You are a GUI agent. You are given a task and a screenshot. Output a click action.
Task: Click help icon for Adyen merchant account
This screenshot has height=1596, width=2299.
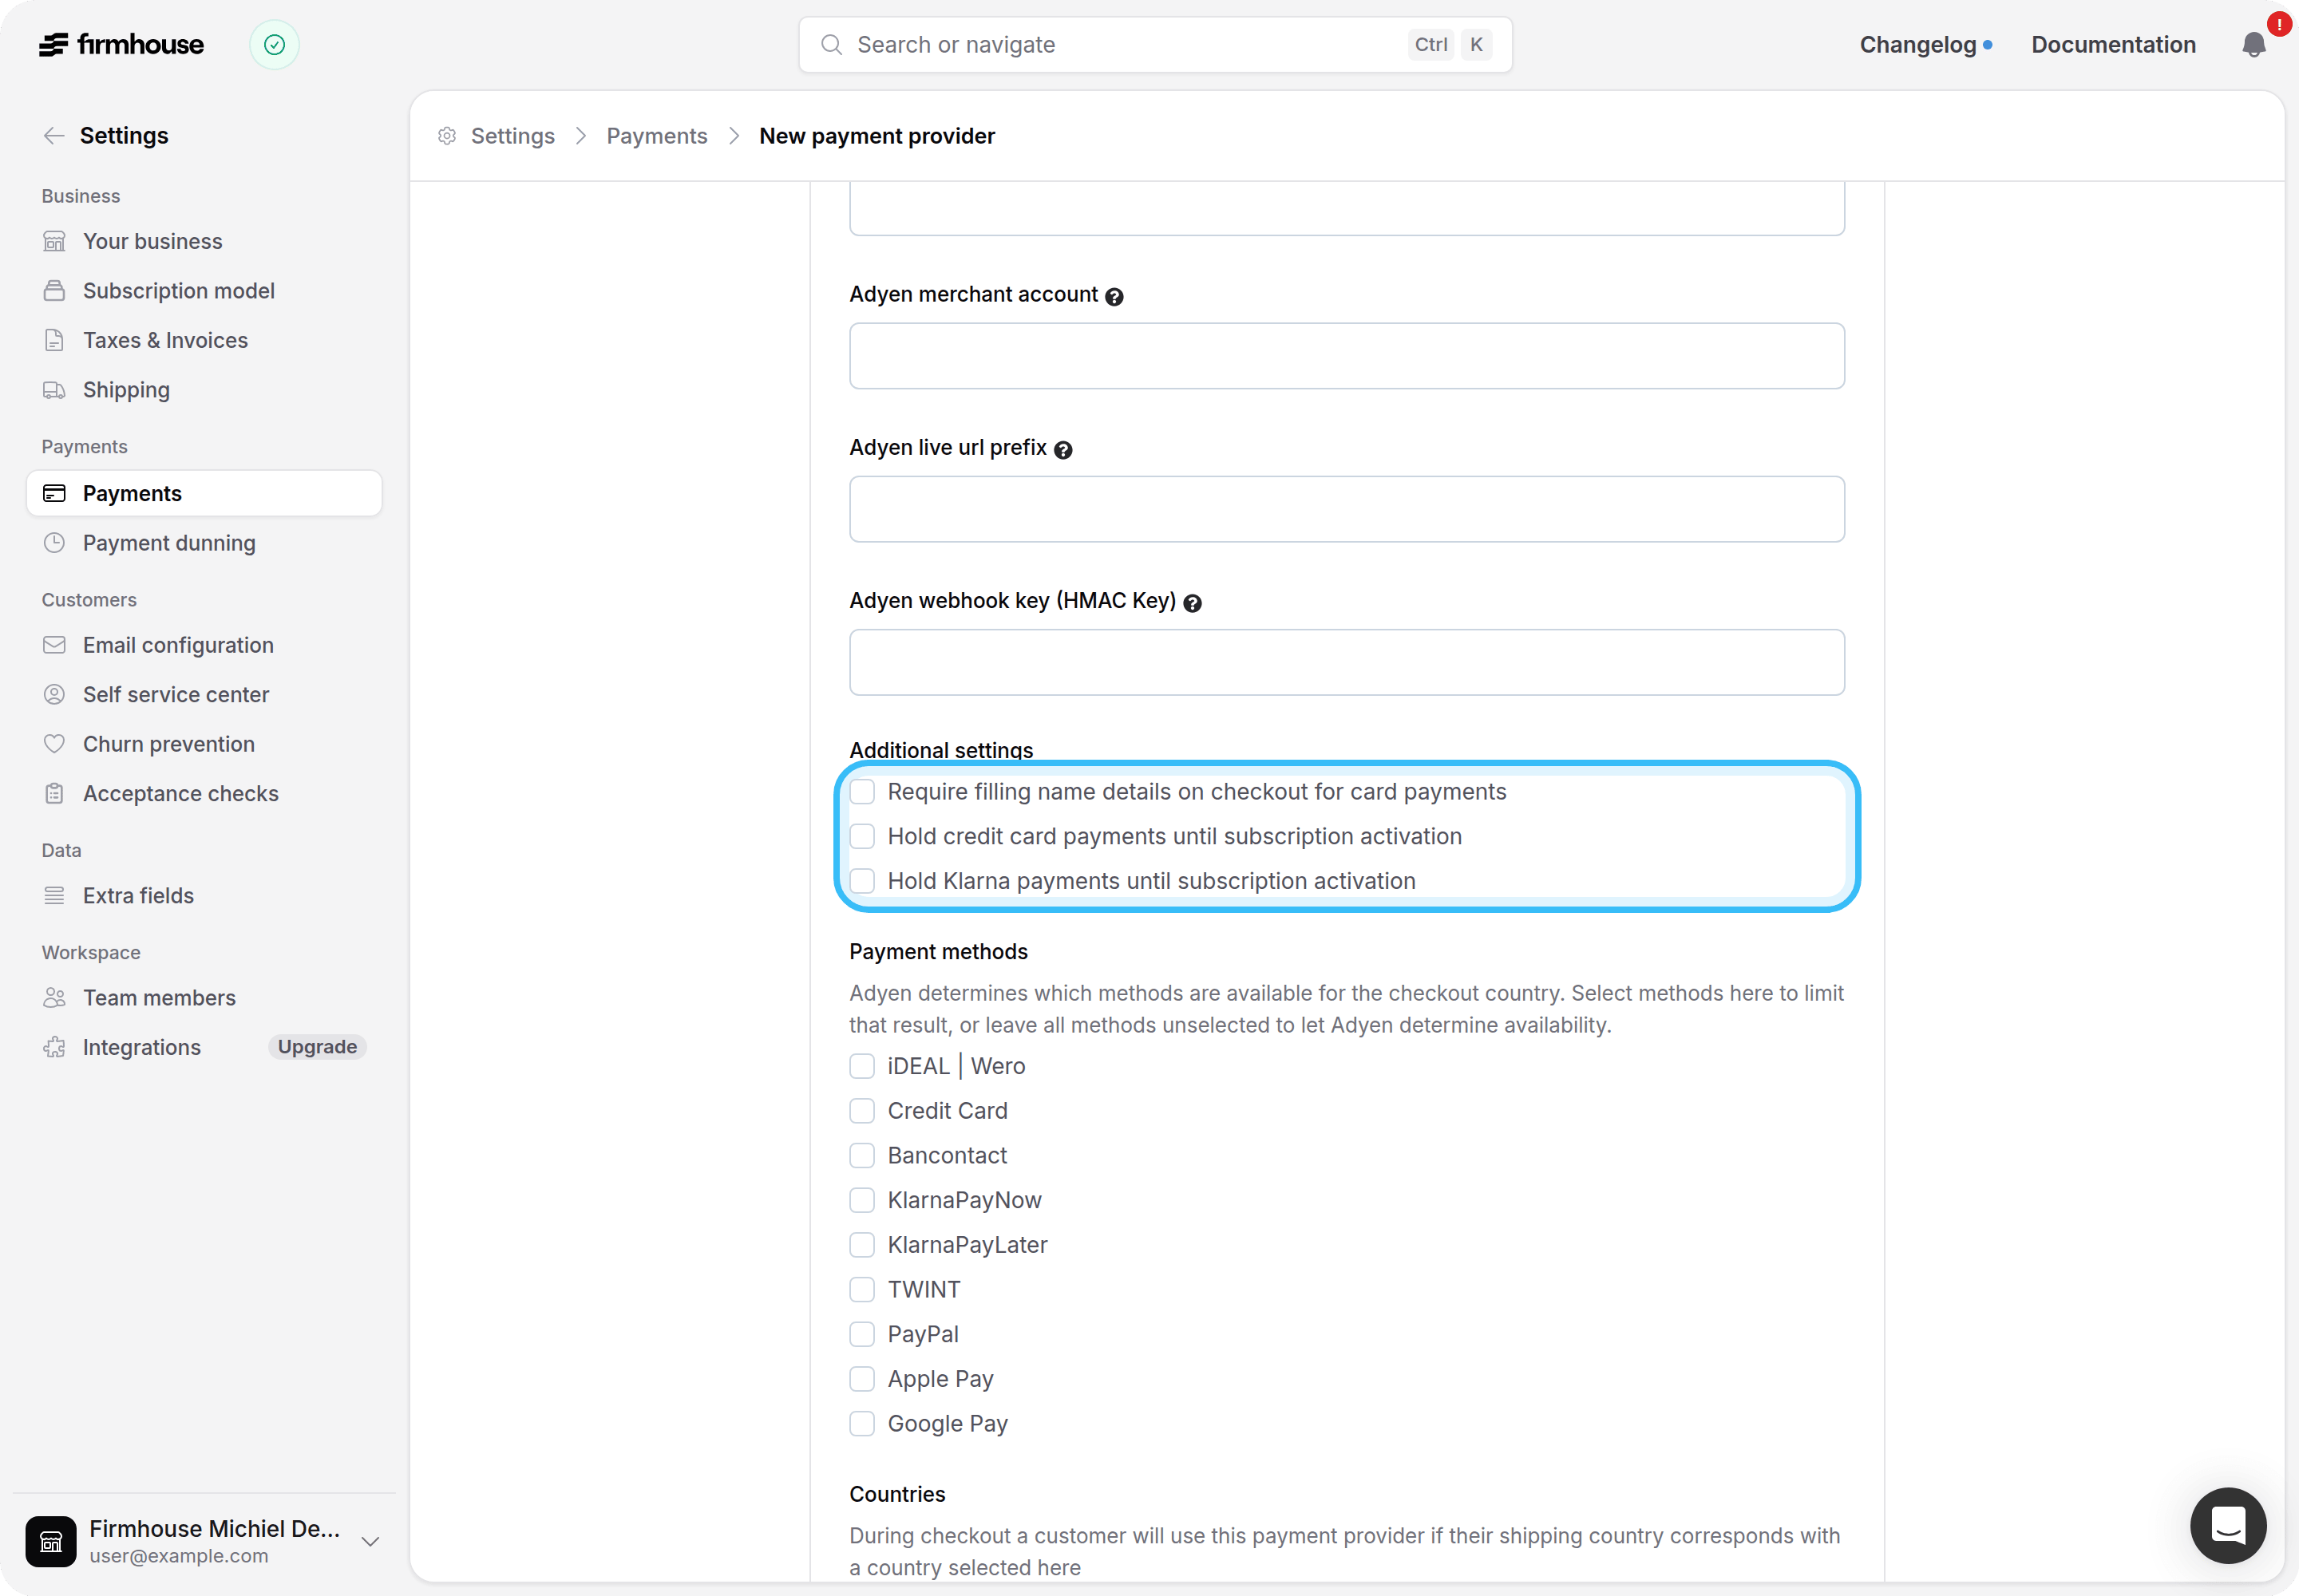point(1114,297)
